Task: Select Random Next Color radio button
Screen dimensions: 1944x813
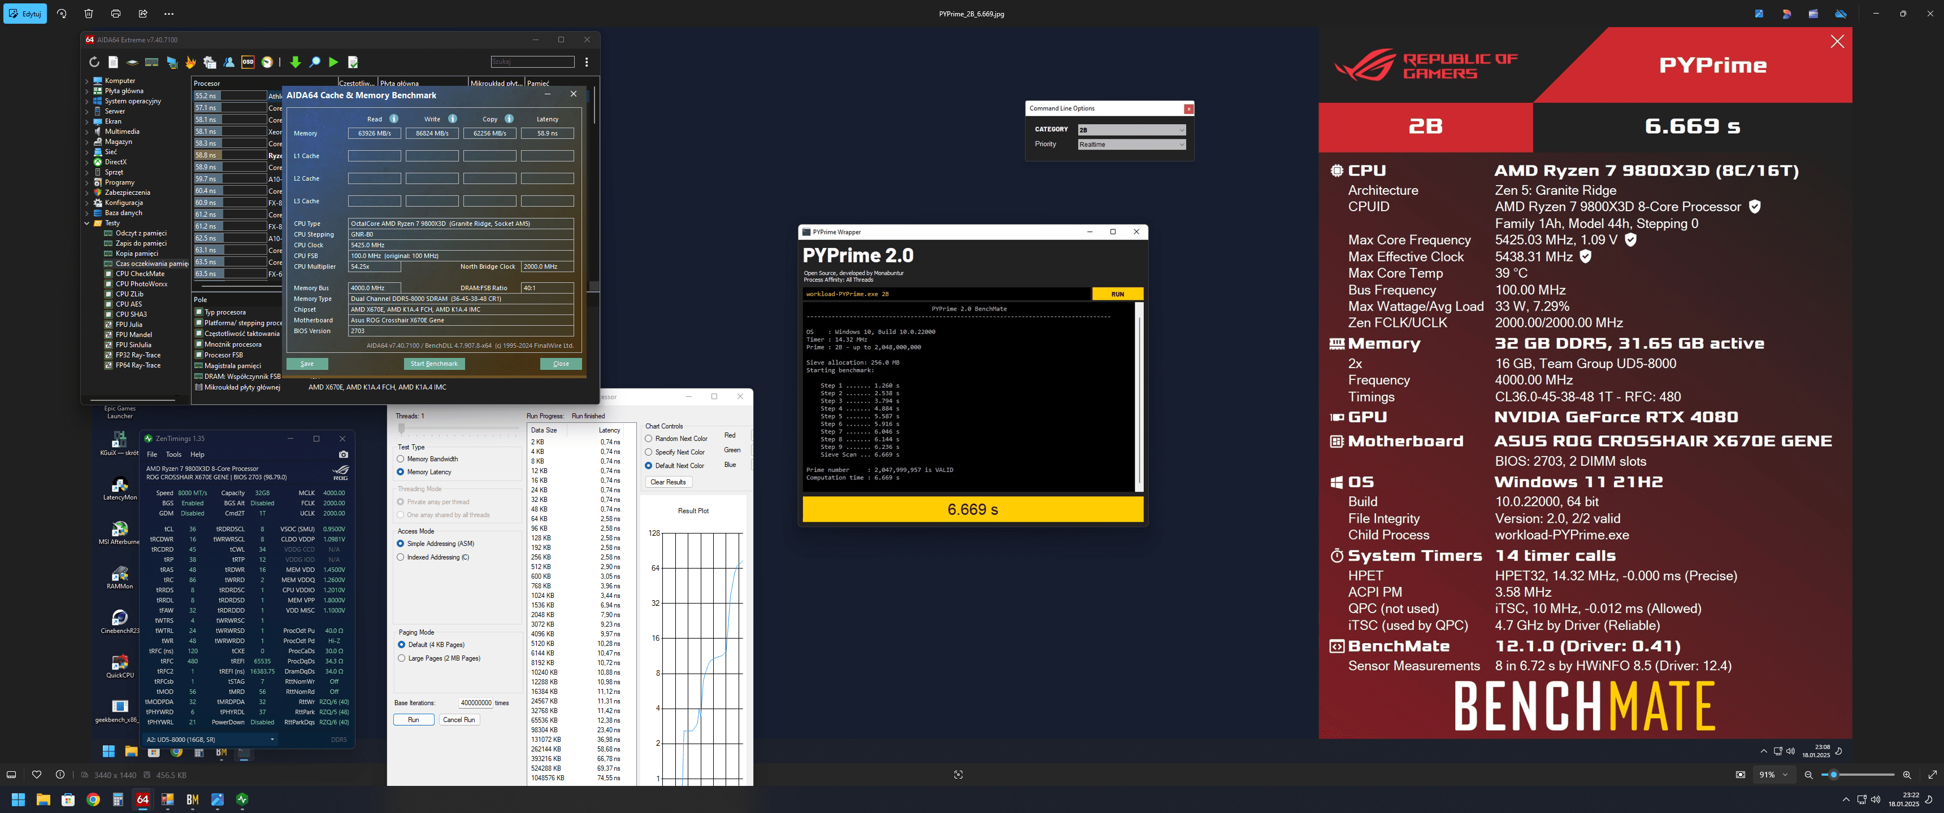Action: (648, 439)
